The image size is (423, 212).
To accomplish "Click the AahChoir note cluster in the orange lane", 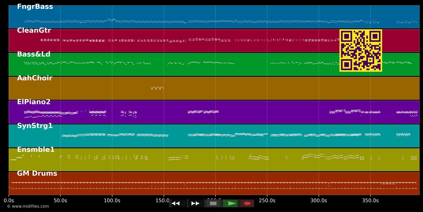I will point(157,88).
